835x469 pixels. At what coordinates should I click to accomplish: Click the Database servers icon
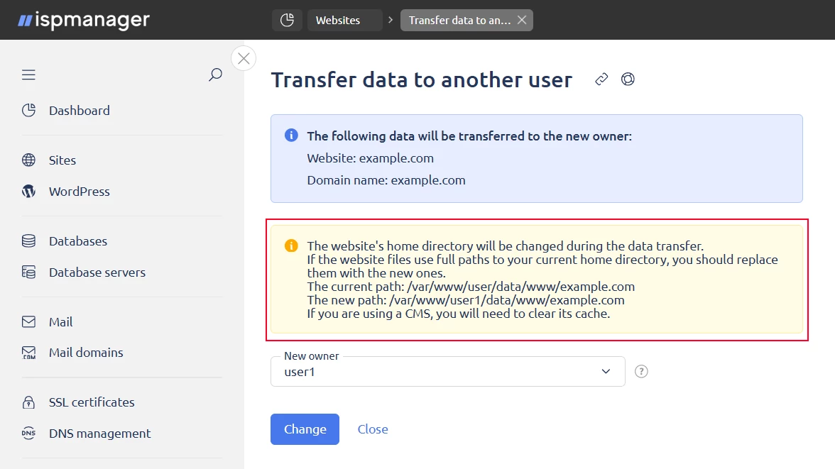pyautogui.click(x=28, y=272)
